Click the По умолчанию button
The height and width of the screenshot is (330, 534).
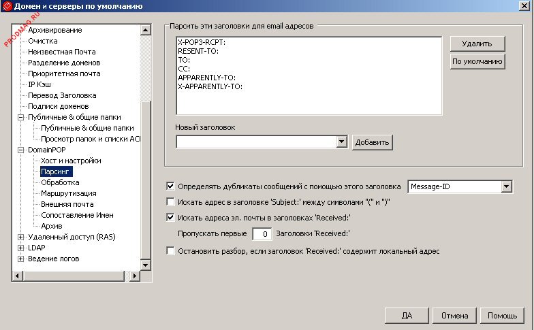tap(477, 61)
